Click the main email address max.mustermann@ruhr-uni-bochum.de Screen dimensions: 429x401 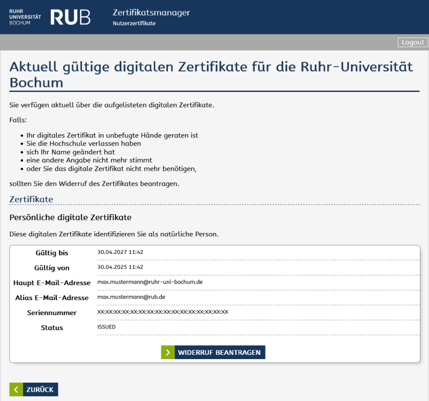(x=150, y=281)
